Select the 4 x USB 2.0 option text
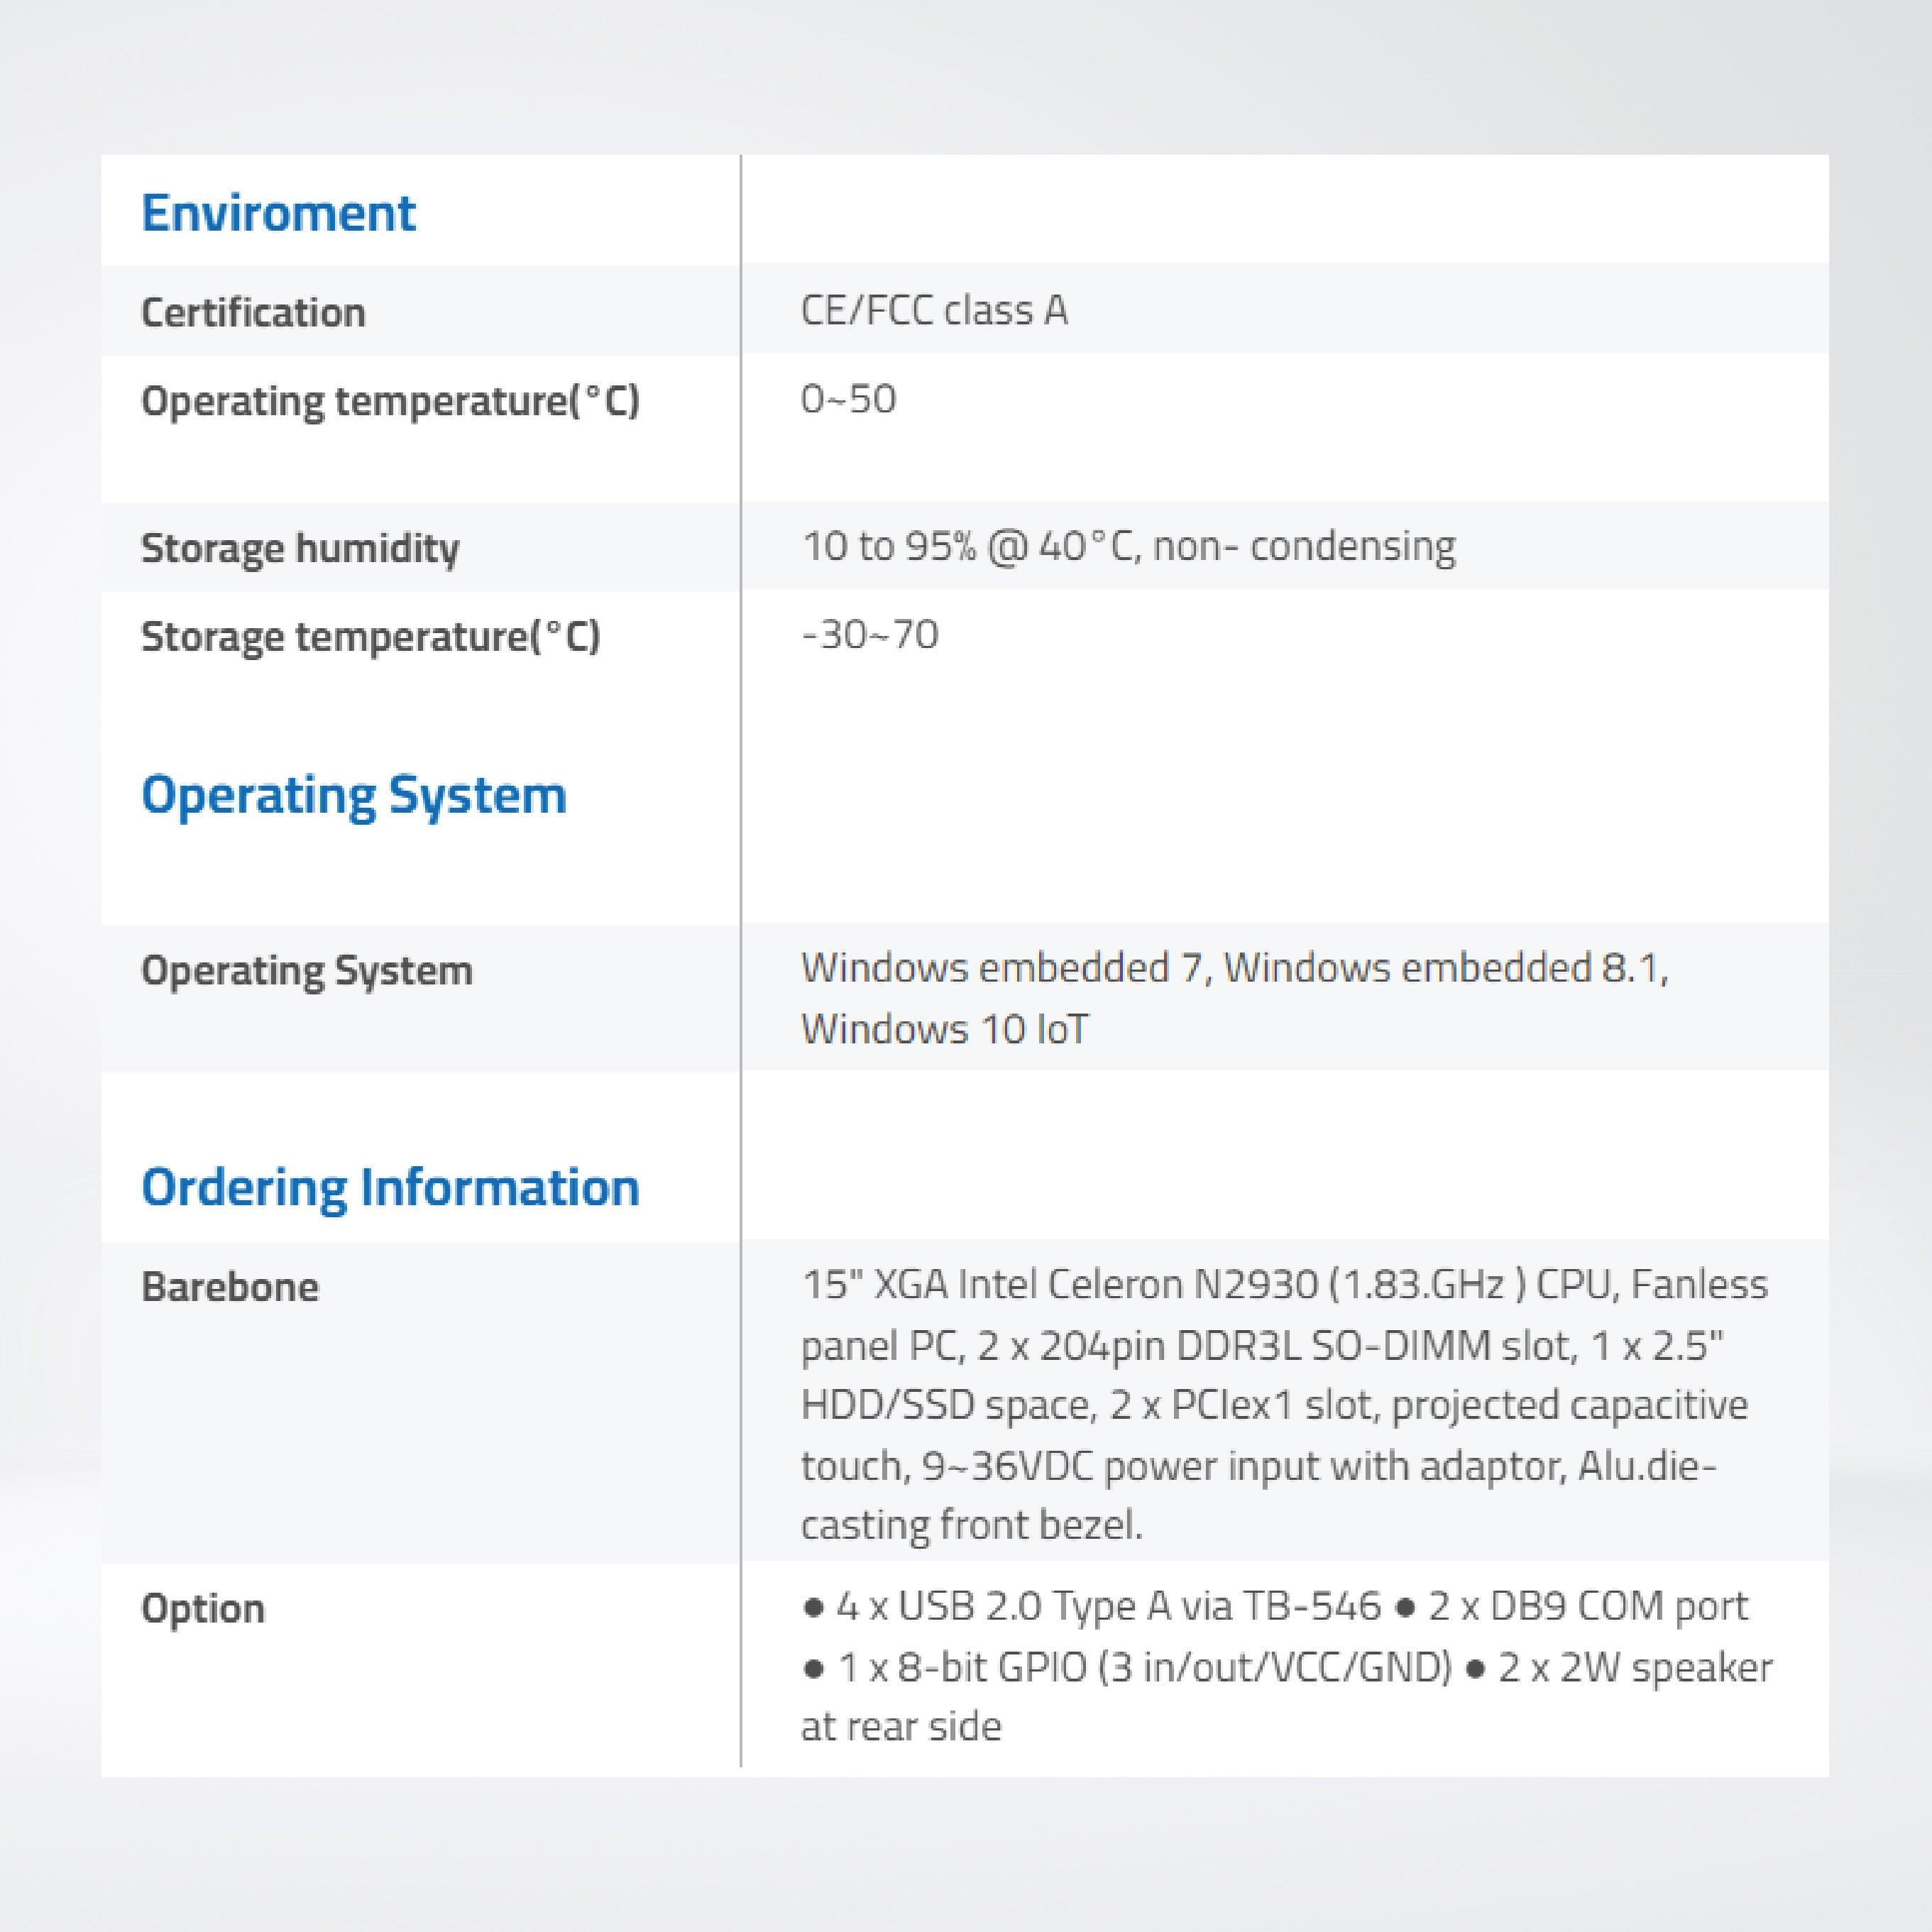 [1286, 1666]
